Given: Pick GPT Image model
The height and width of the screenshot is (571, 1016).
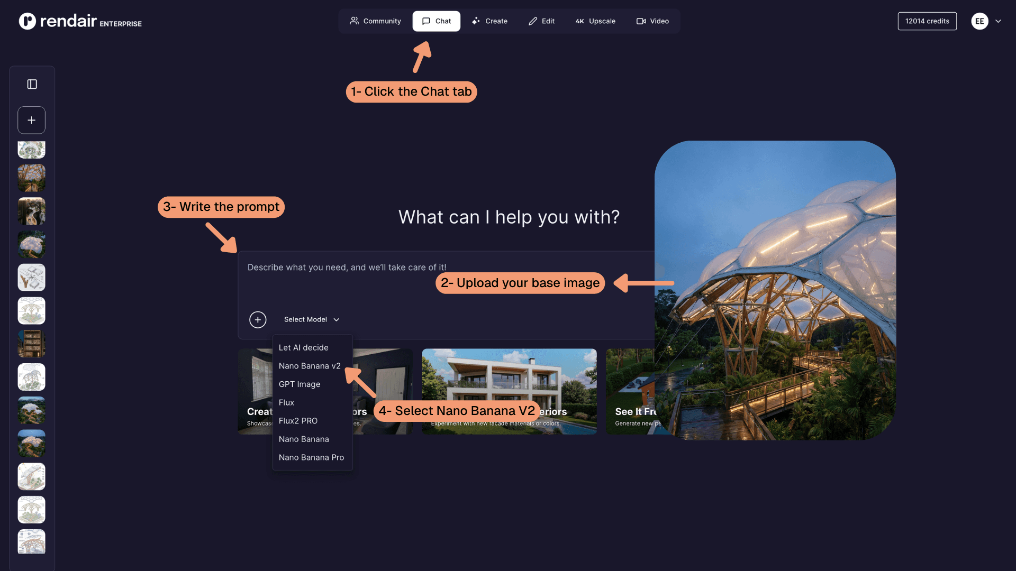Looking at the screenshot, I should (x=300, y=384).
